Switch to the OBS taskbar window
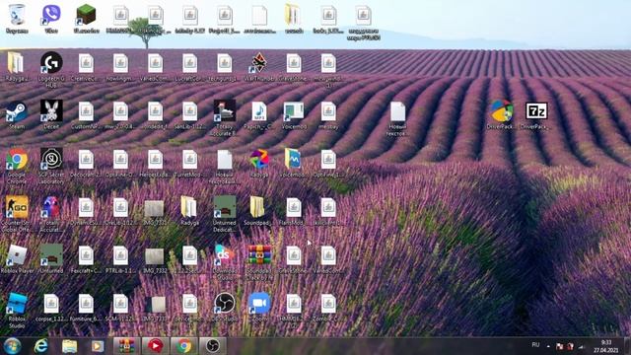The height and width of the screenshot is (355, 631). 213,346
